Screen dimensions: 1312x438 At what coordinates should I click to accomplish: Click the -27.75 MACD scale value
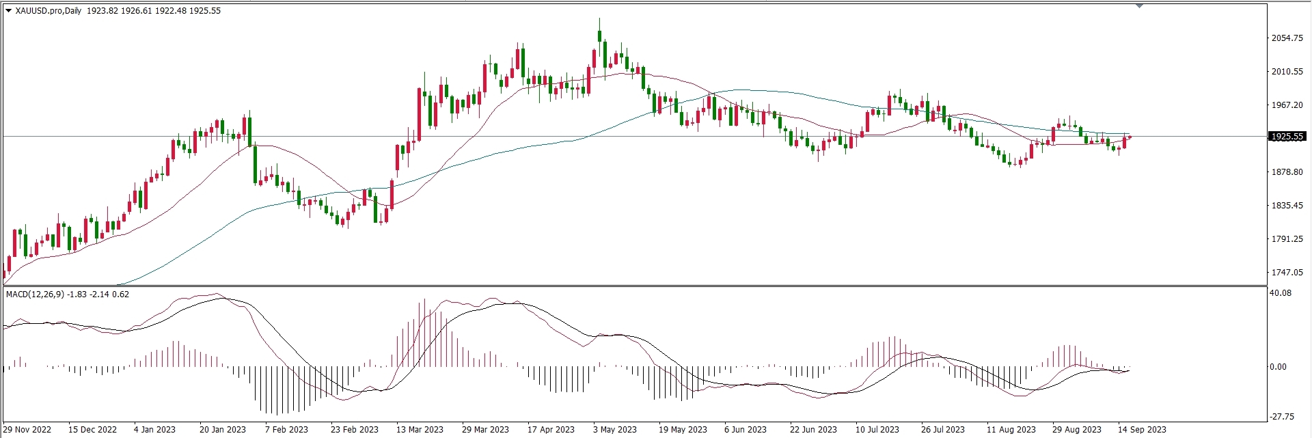point(1281,417)
